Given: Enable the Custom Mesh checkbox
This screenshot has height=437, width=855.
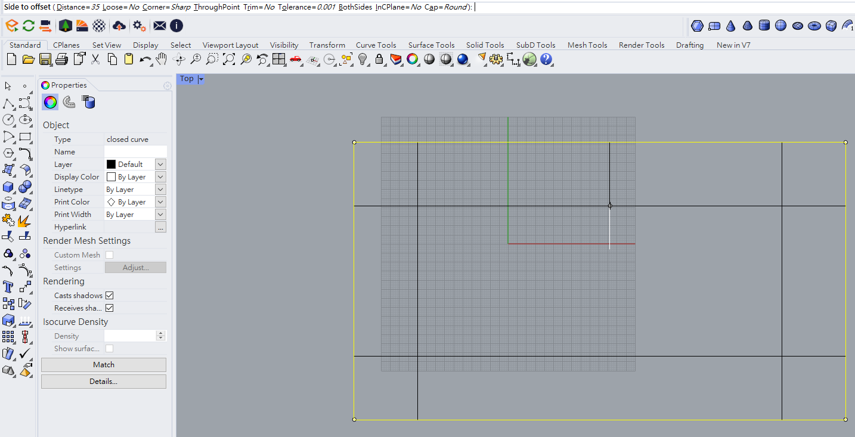Looking at the screenshot, I should 109,255.
